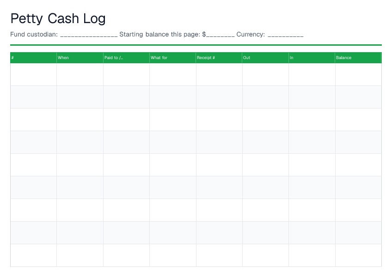Select the 'Balance' column header
The height and width of the screenshot is (277, 392).
(358, 58)
